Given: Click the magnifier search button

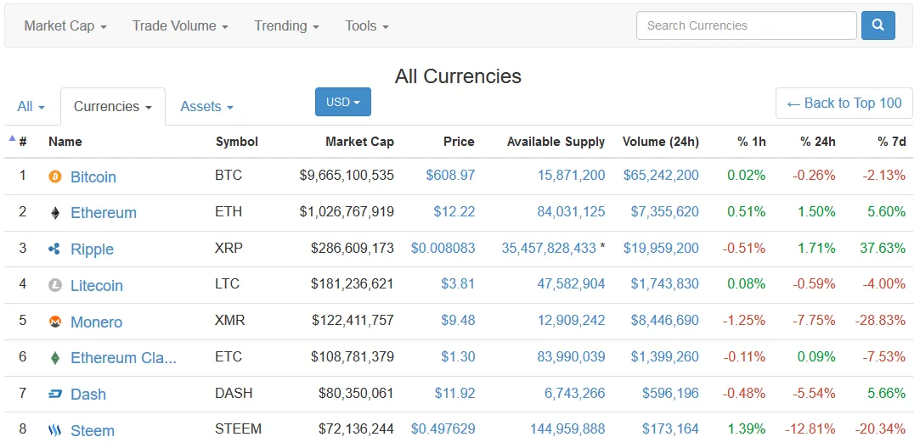Looking at the screenshot, I should pyautogui.click(x=878, y=25).
